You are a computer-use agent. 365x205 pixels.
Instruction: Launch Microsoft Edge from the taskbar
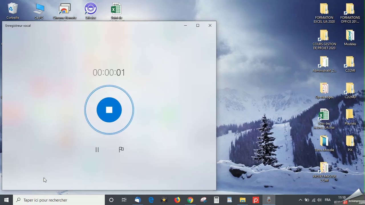pos(151,200)
